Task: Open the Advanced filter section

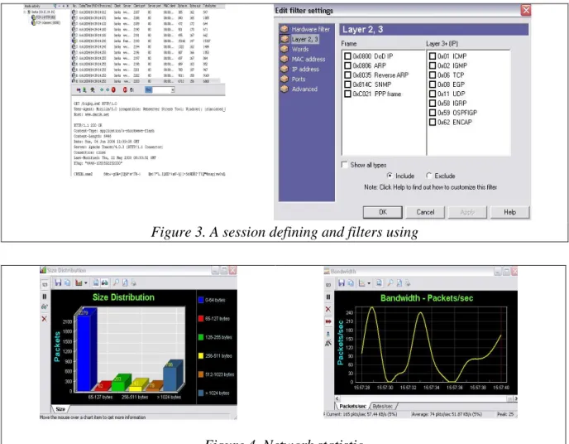Action: pos(299,89)
